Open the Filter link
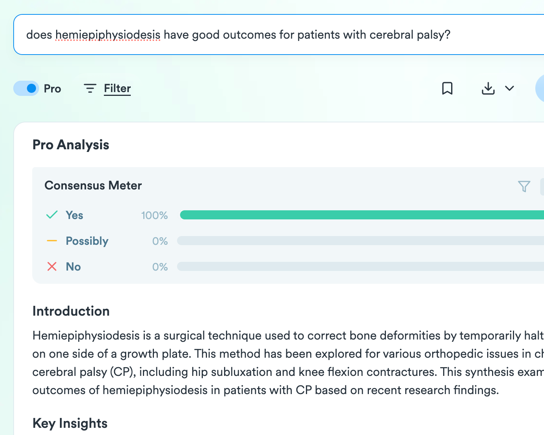The image size is (544, 435). (x=117, y=88)
